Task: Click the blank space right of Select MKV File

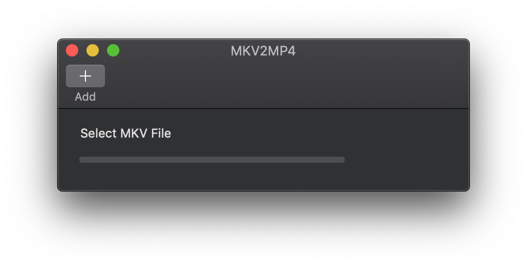Action: click(x=319, y=133)
